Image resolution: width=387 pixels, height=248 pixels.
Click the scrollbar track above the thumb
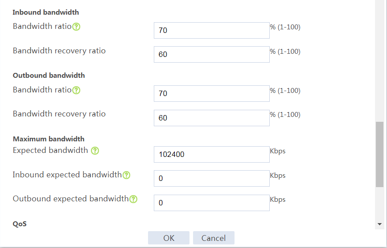[379, 61]
